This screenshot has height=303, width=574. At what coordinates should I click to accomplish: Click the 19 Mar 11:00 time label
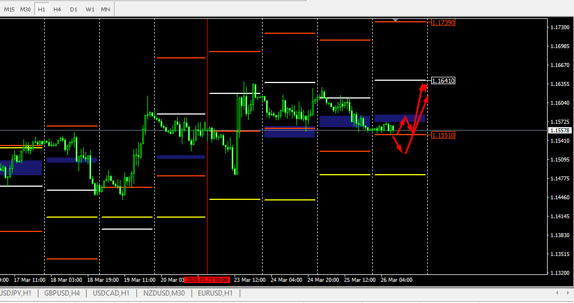pos(139,280)
